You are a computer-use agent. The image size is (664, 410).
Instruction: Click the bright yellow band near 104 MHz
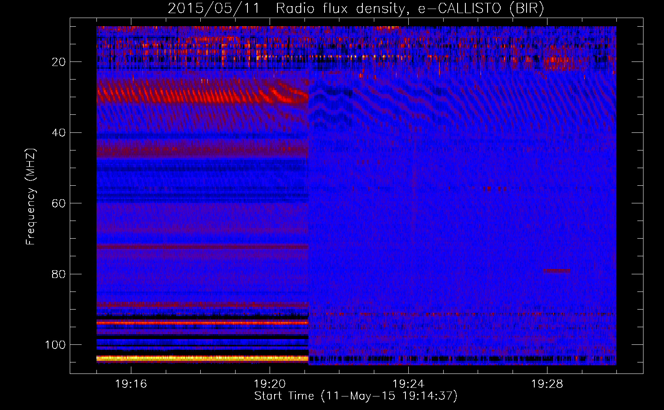(202, 358)
